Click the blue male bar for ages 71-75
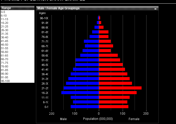The height and width of the screenshot is (124, 176). (91, 41)
